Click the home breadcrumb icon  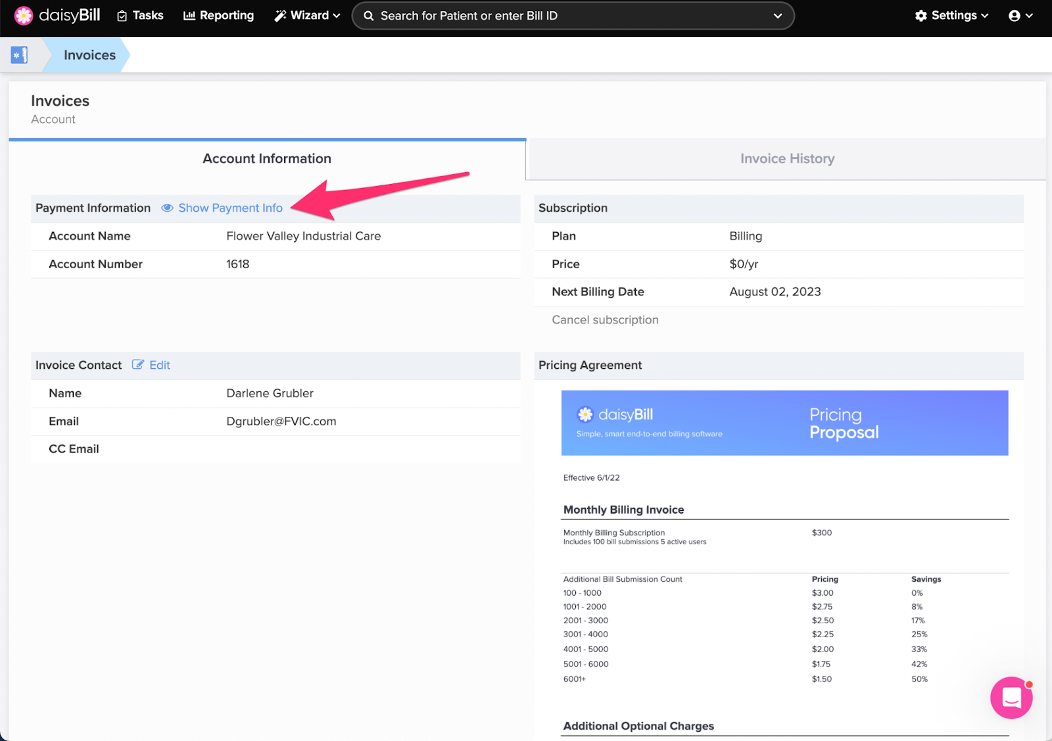coord(19,55)
